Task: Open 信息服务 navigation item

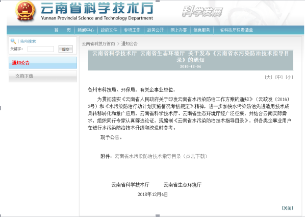Action: point(201,30)
